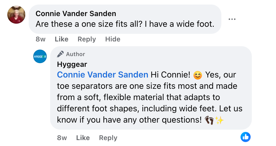
Task: Click the blue Connie Vander Sanden mention
Action: point(103,75)
